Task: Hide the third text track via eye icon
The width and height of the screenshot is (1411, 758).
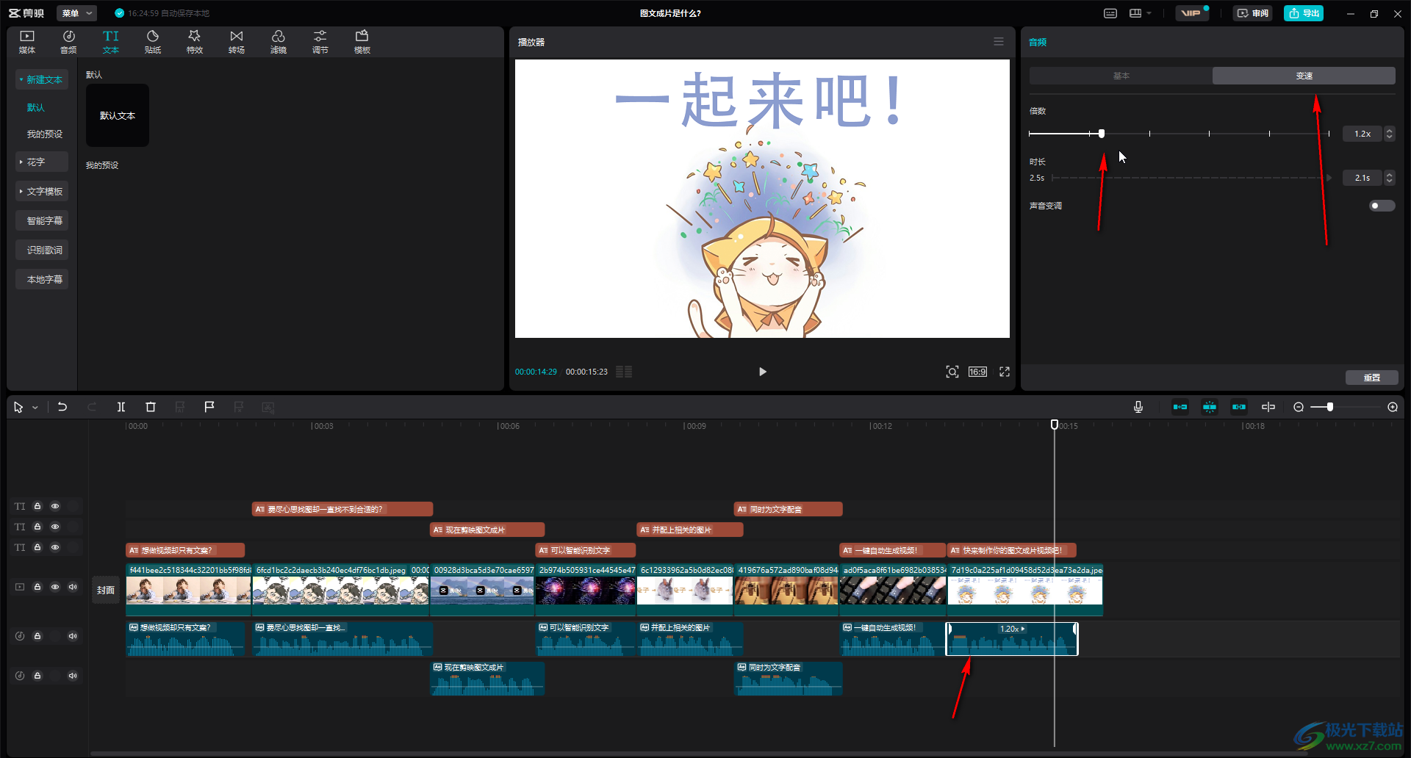Action: (x=55, y=547)
